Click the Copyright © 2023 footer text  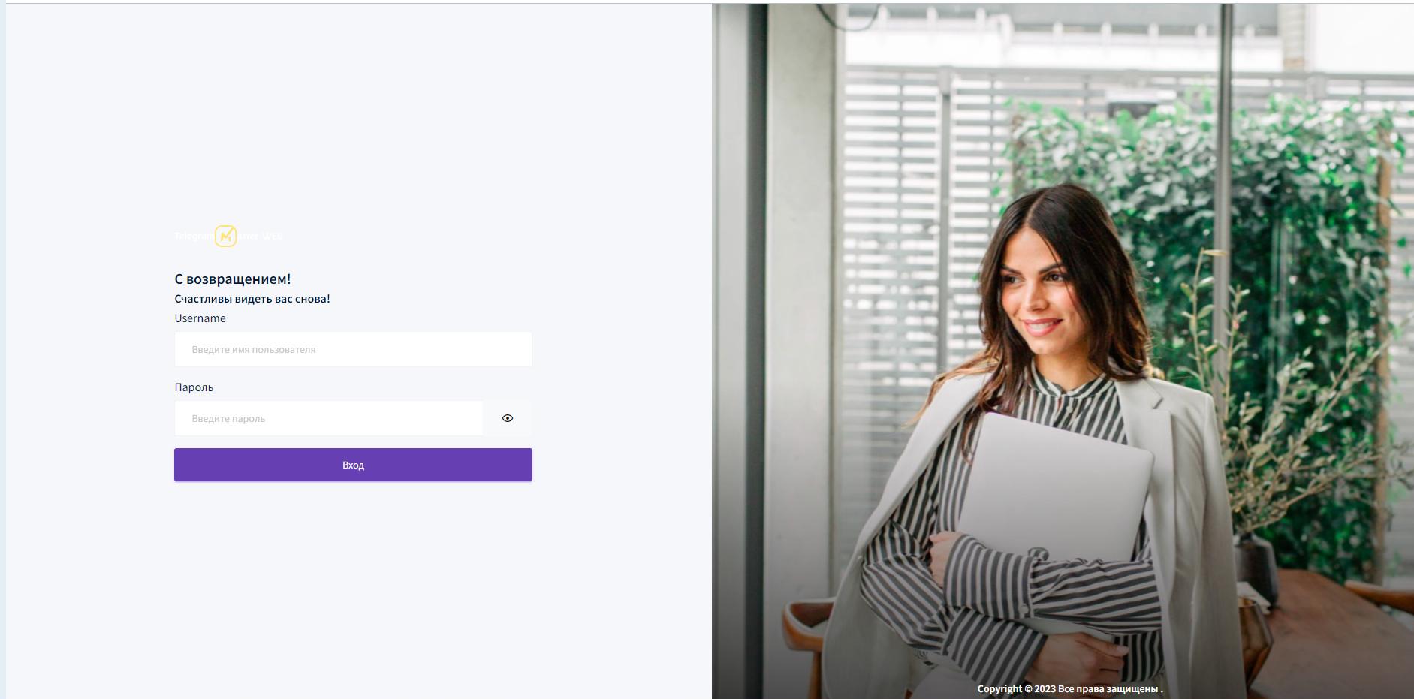[x=1070, y=688]
